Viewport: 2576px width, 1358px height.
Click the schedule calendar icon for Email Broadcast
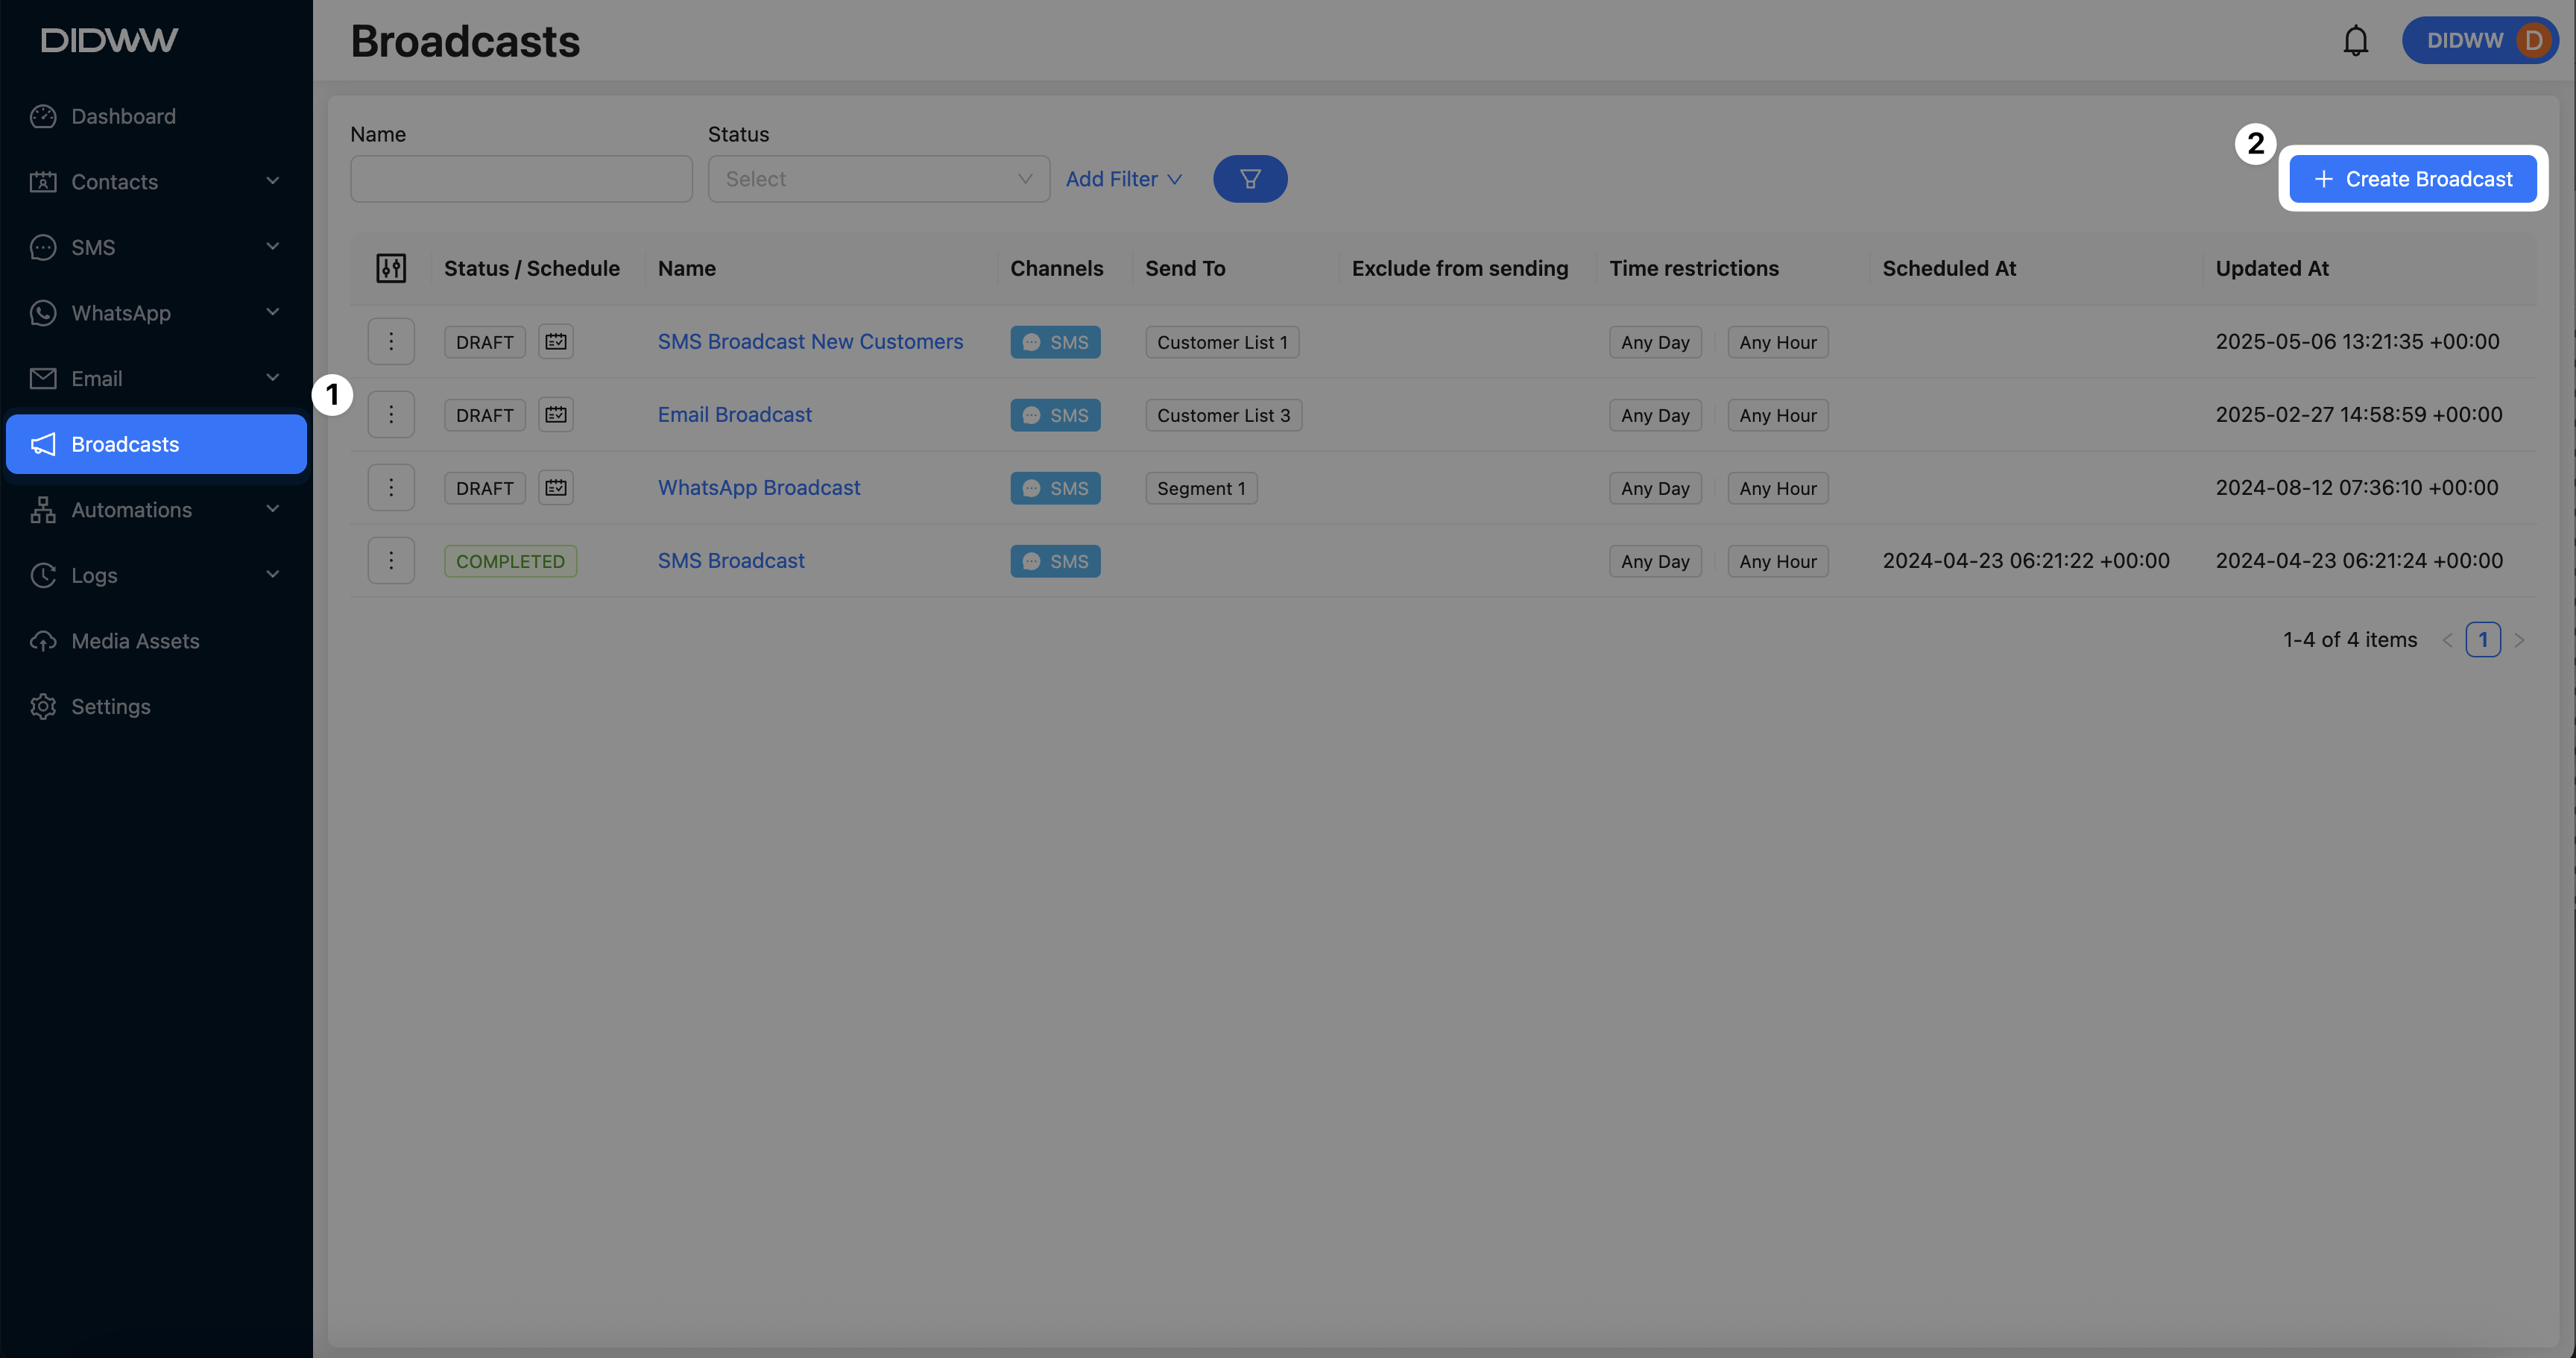pos(555,414)
